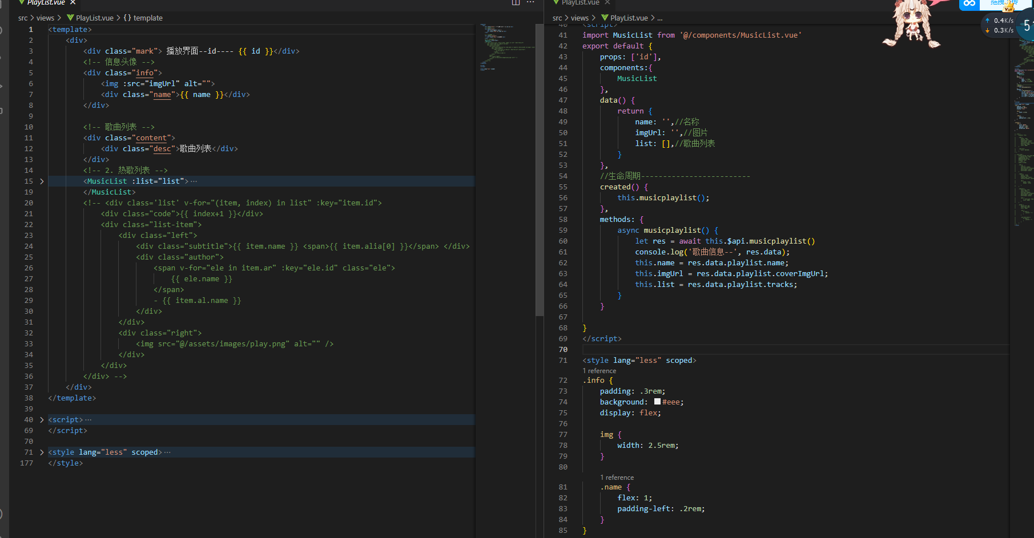Viewport: 1034px width, 538px height.
Task: Close the left editor's PlayList.vue tab
Action: point(73,3)
